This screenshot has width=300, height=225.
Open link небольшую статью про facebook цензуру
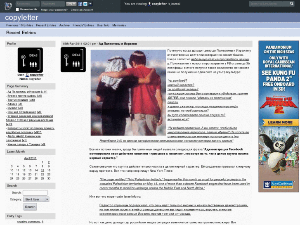point(208,61)
